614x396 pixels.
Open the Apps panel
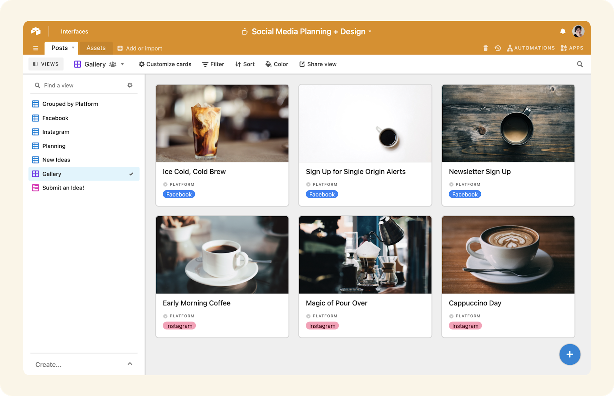[x=572, y=48]
